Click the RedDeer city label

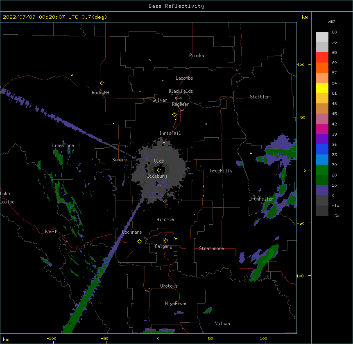tap(180, 104)
